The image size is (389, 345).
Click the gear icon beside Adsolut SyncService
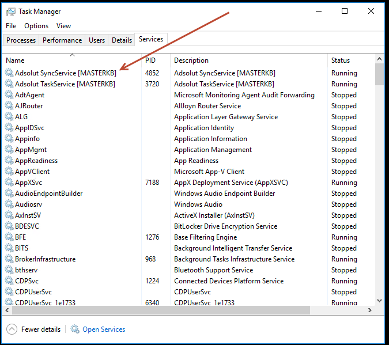coord(9,73)
